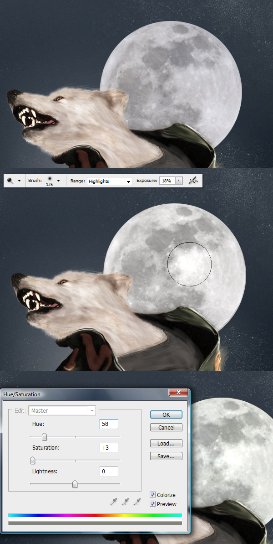This screenshot has width=273, height=544.
Task: Open the Edit: Master dropdown
Action: (x=62, y=410)
